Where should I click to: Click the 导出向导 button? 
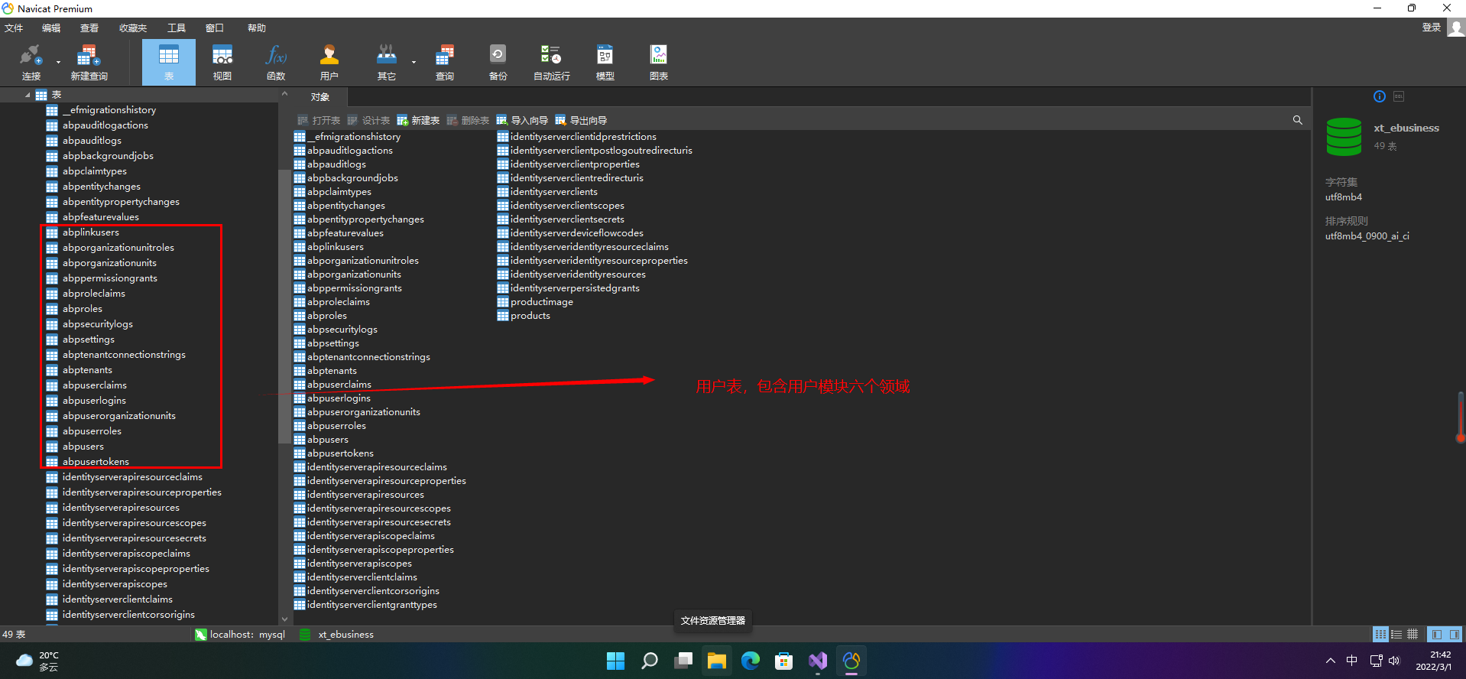point(581,120)
